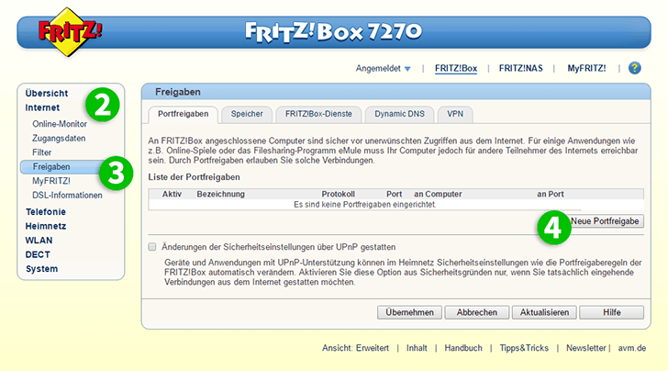Click the Hilfe button
Screen dimensions: 668x371
611,312
